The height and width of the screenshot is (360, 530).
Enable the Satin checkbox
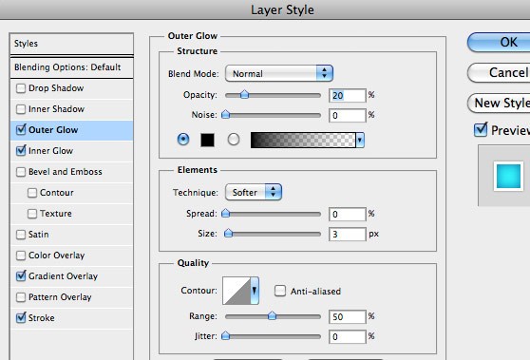click(21, 235)
